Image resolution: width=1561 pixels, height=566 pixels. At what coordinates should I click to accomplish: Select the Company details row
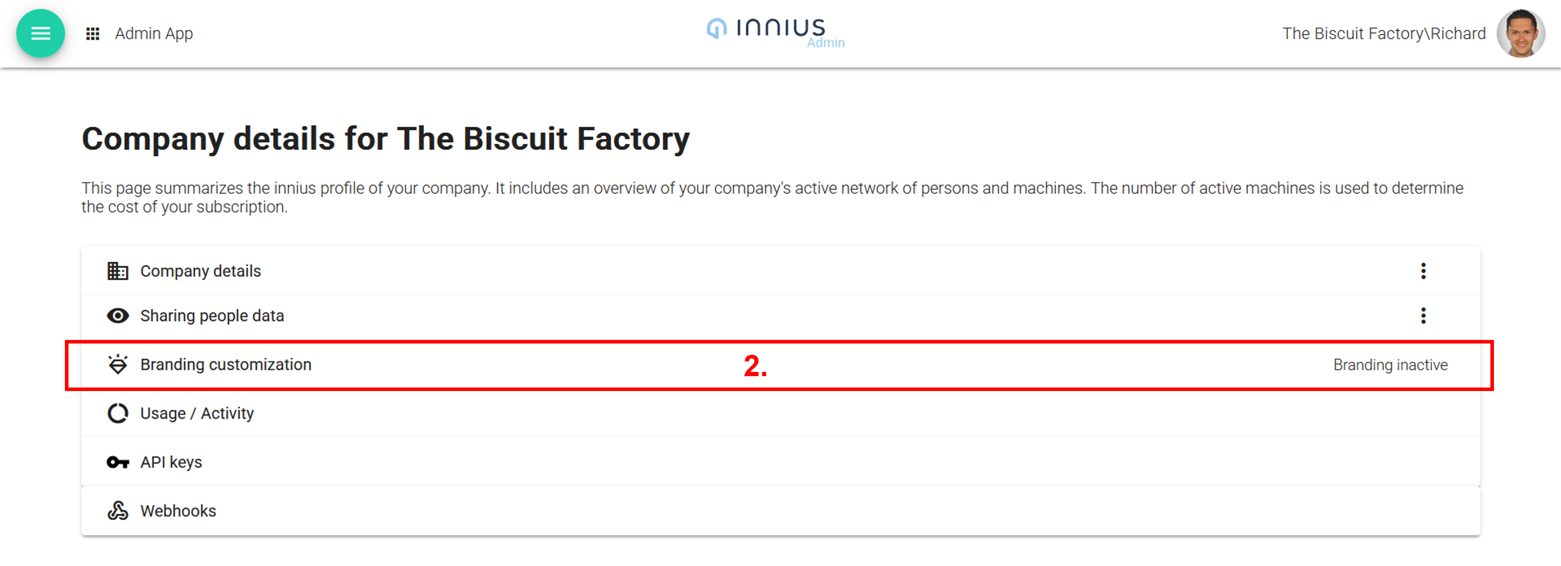point(200,271)
